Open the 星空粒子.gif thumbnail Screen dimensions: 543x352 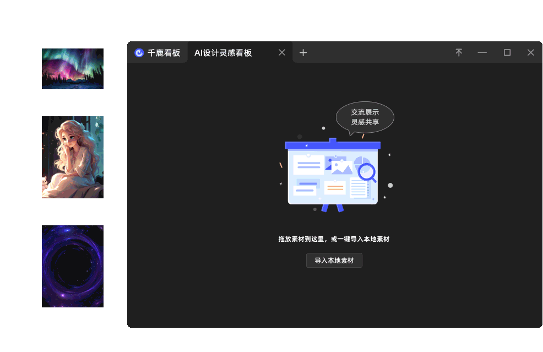coord(72,266)
